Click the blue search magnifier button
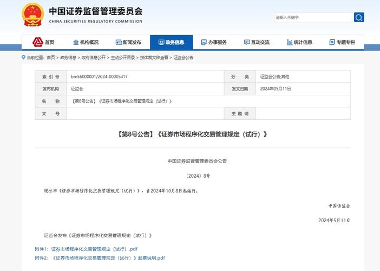This screenshot has height=271, width=380. click(x=359, y=17)
